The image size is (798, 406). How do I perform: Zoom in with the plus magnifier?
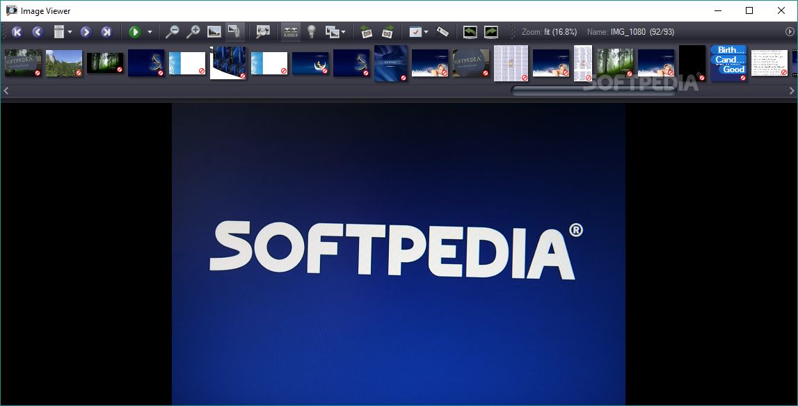(x=193, y=32)
